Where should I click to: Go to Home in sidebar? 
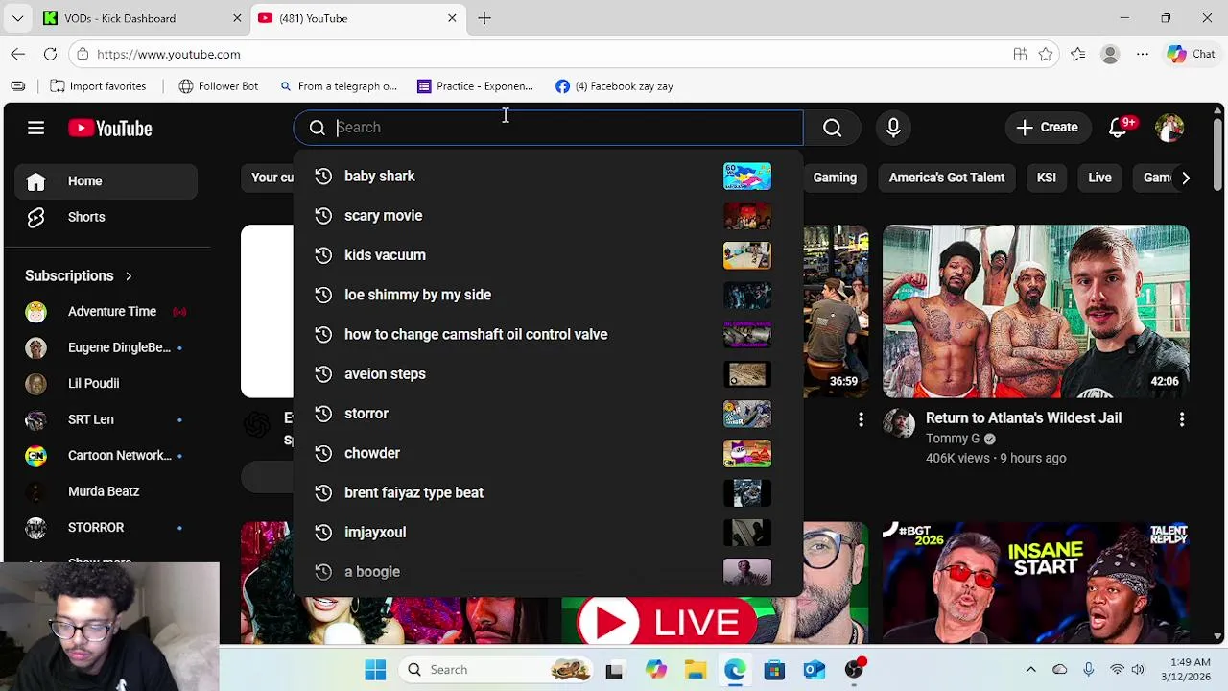point(106,180)
